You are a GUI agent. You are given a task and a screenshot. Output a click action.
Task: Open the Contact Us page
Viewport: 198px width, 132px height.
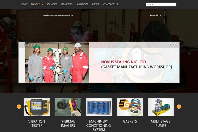coord(111,4)
